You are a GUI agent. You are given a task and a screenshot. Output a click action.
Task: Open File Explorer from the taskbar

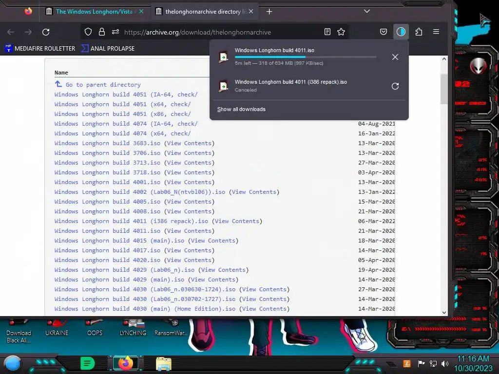tap(164, 364)
